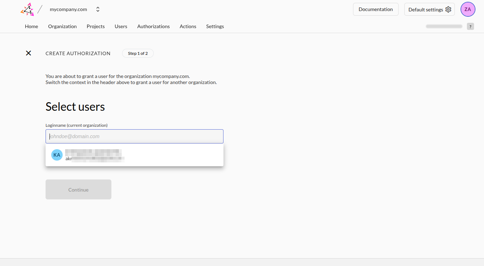Switch to the Organization tab
The image size is (484, 266).
(x=62, y=26)
